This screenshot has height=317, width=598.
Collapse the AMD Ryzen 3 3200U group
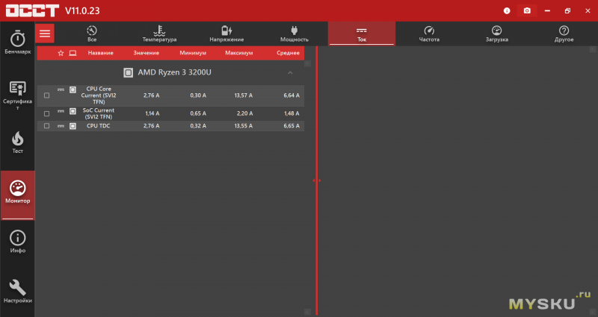(290, 72)
